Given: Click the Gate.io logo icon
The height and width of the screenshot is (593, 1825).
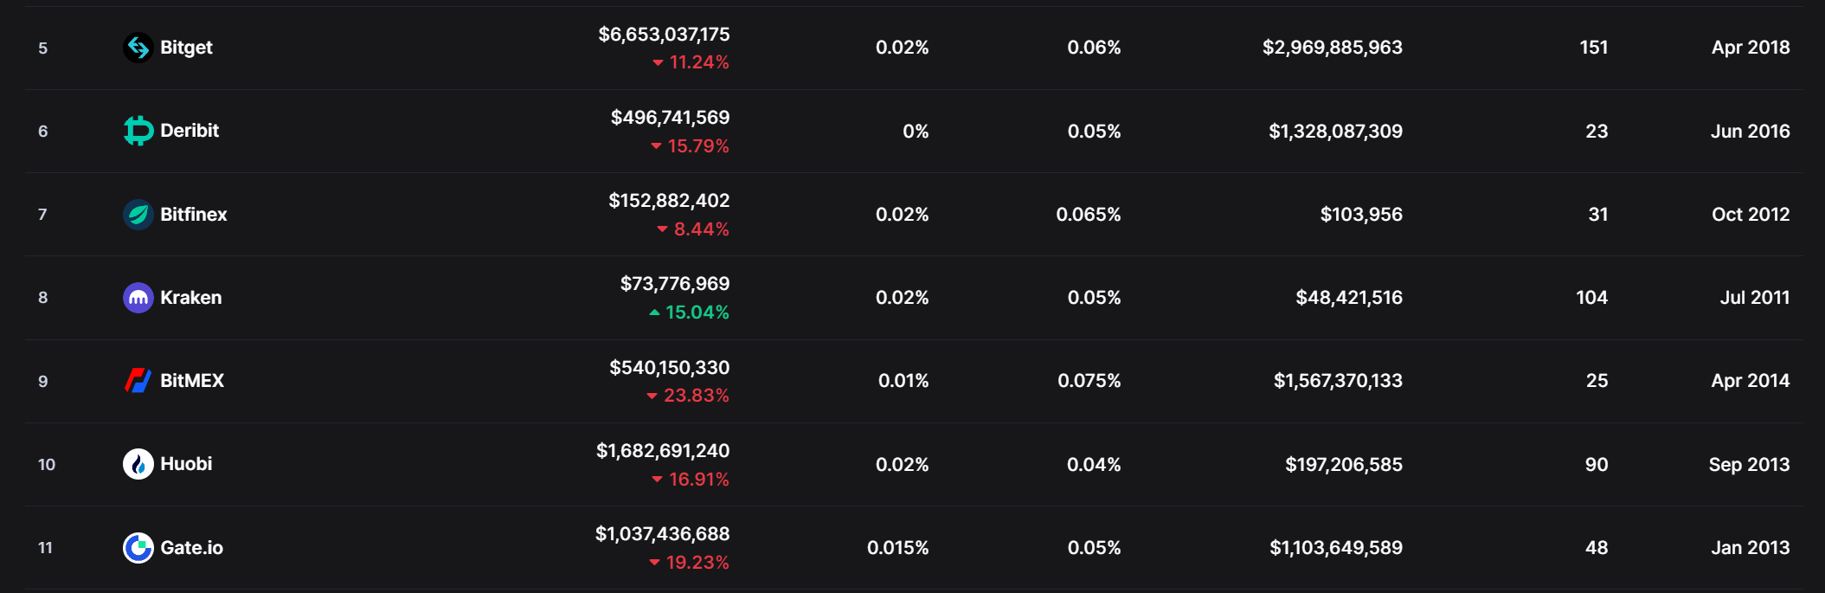Looking at the screenshot, I should pos(138,547).
